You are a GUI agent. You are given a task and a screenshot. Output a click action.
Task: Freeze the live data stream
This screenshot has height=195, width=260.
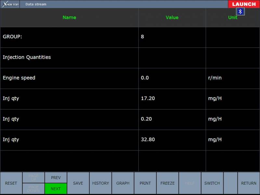coord(168,183)
